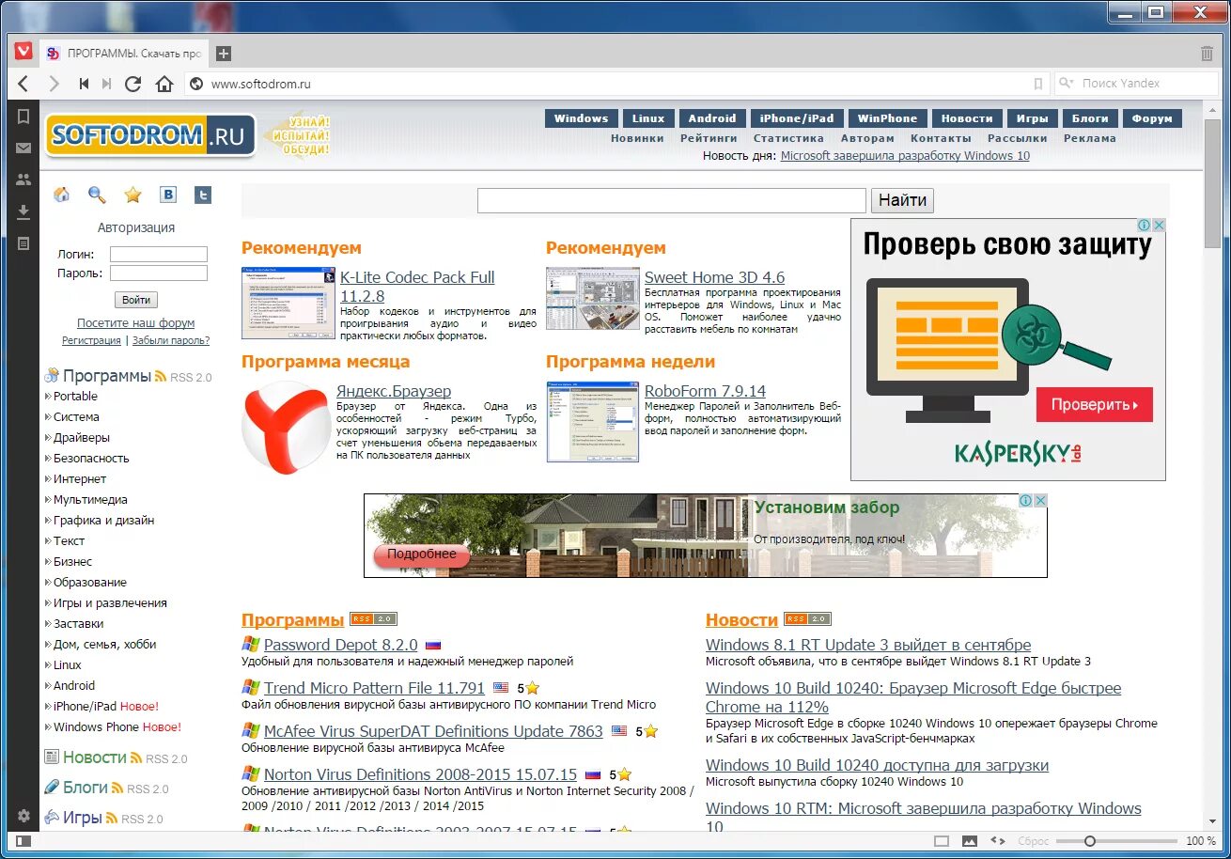
Task: Click the address bar showing www.softodrom.ru
Action: coord(618,84)
